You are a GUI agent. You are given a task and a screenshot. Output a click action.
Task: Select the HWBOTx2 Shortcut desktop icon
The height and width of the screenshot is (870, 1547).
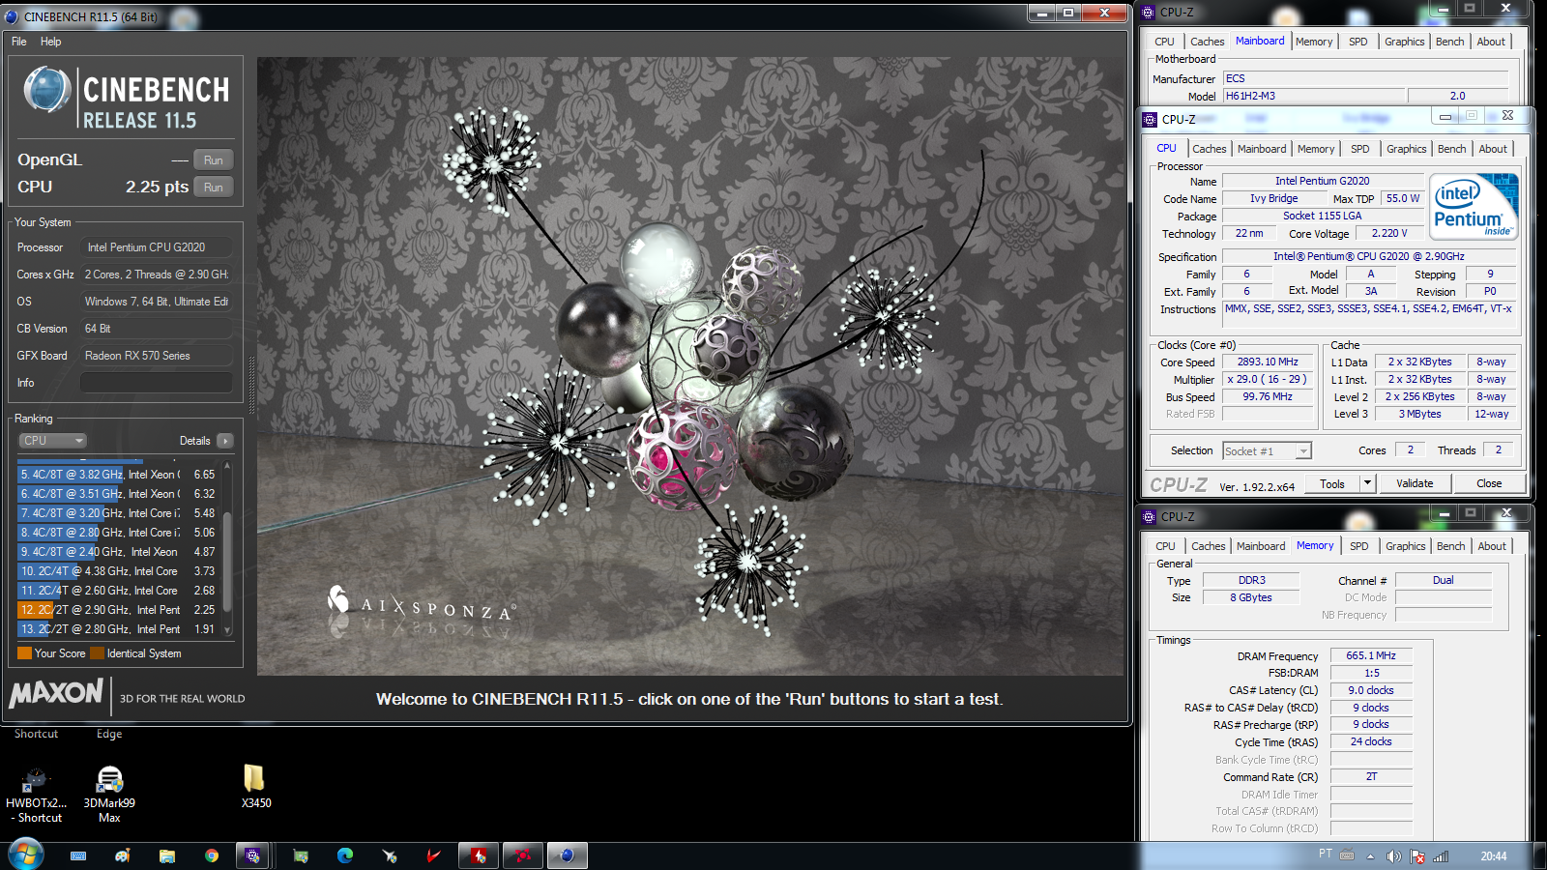point(36,795)
